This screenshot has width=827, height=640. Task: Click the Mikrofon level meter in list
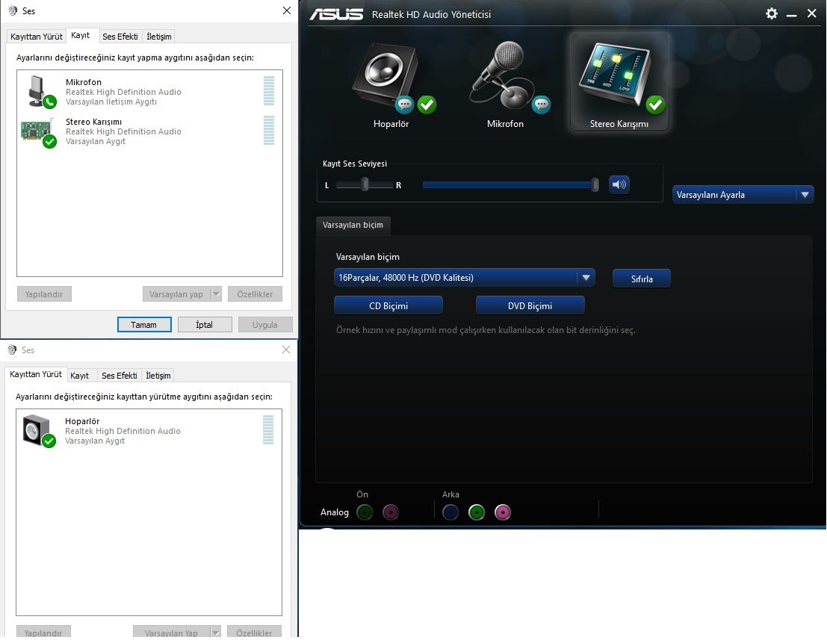tap(268, 90)
